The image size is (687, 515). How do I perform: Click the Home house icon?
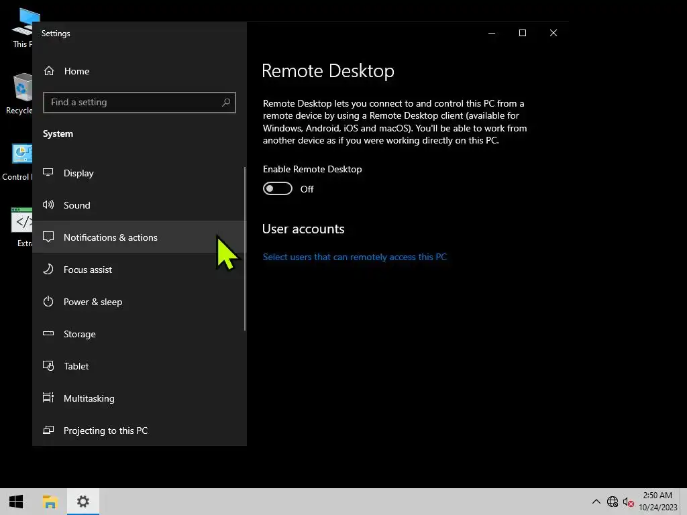coord(48,70)
